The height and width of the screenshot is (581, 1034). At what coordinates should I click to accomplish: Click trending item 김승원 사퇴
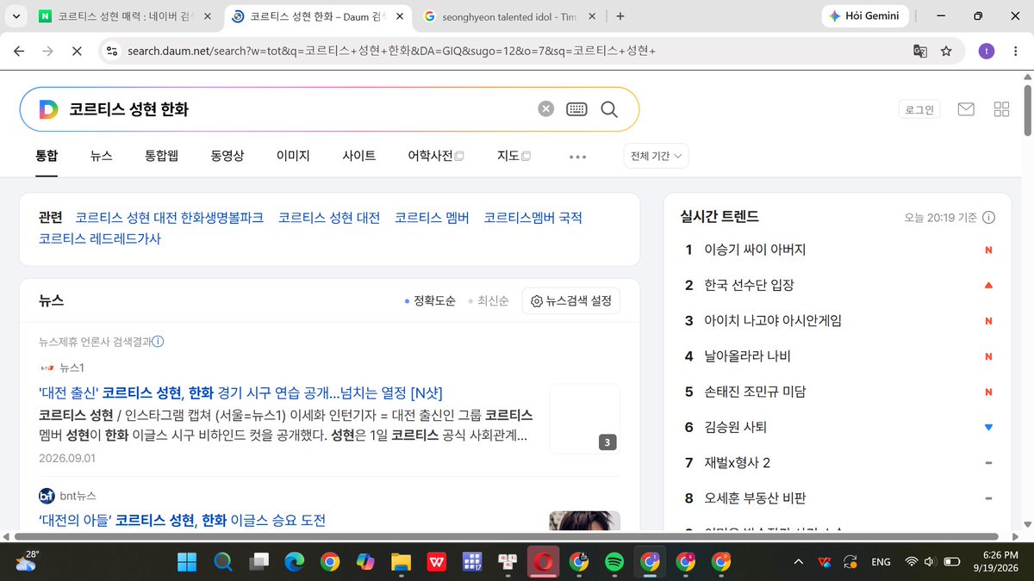(x=735, y=427)
